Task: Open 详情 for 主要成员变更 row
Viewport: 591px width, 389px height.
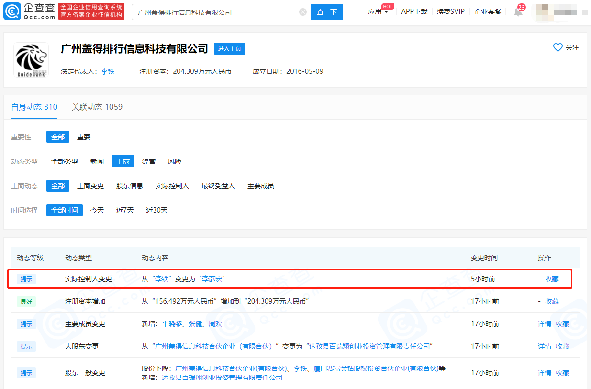Action: click(545, 324)
